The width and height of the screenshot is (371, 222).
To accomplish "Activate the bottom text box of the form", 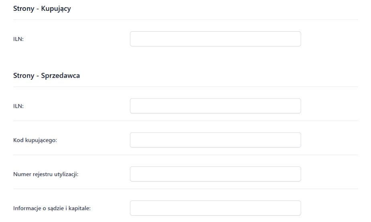I will pyautogui.click(x=215, y=208).
